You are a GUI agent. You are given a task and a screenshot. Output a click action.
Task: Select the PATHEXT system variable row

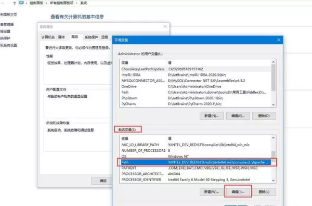(196, 168)
